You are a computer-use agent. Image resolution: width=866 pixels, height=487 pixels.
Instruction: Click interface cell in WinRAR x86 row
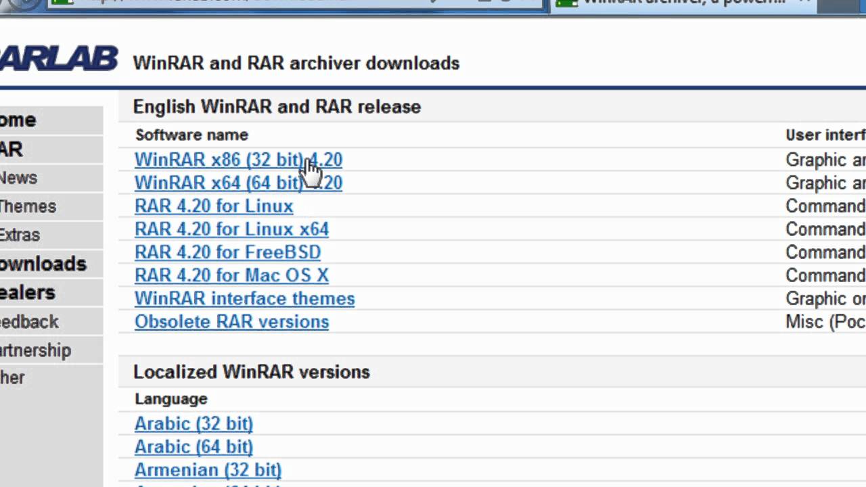(x=825, y=160)
